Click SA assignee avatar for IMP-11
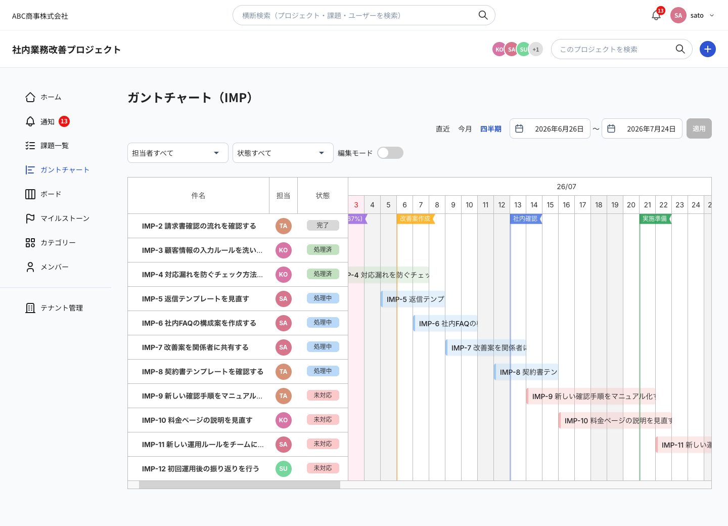The image size is (728, 526). 284,445
